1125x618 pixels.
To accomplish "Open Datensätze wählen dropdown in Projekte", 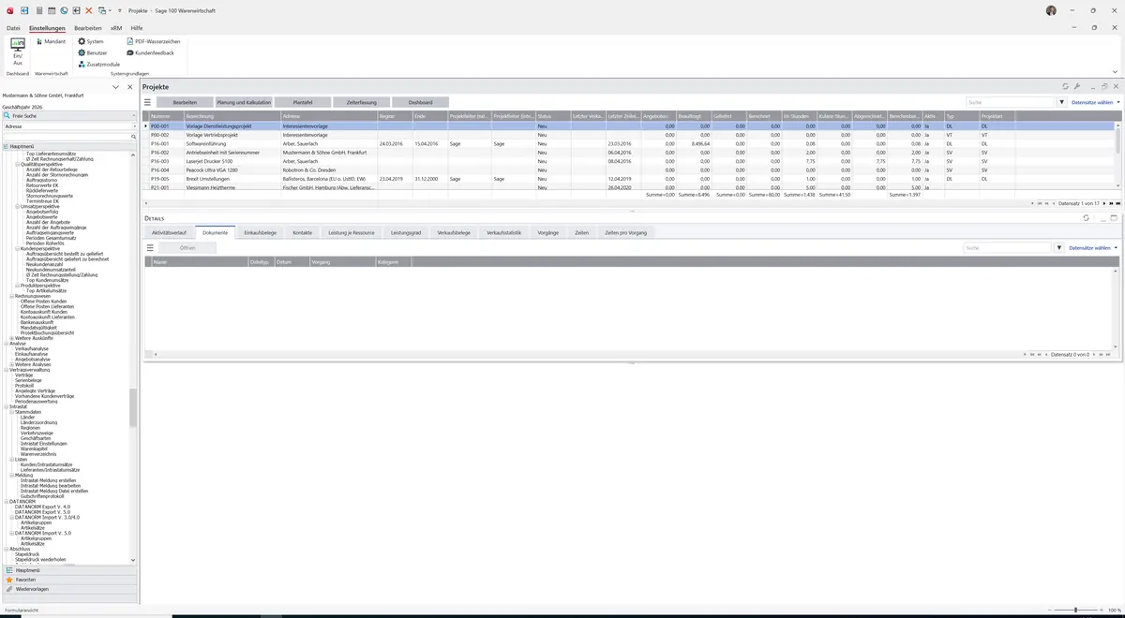I will click(1095, 102).
